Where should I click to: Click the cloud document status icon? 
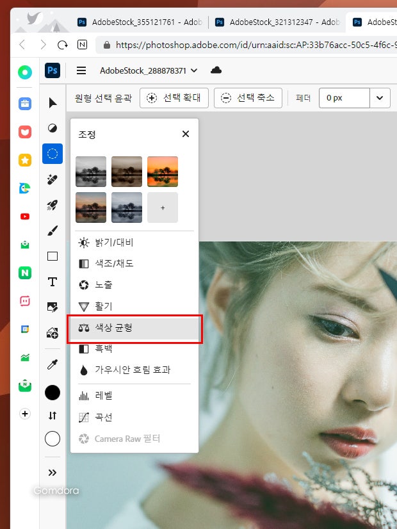click(x=216, y=70)
